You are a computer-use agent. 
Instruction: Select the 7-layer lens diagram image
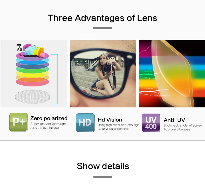click(x=34, y=74)
